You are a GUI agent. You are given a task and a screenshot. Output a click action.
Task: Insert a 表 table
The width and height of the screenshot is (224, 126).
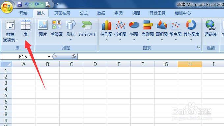(25, 28)
